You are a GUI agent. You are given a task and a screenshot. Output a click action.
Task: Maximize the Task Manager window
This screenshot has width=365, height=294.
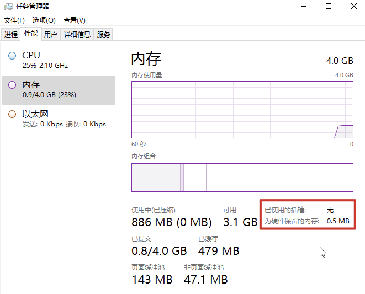[x=329, y=6]
